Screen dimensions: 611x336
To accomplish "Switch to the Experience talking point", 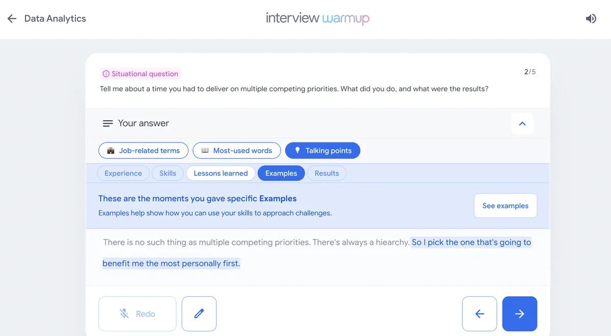I will (x=123, y=173).
